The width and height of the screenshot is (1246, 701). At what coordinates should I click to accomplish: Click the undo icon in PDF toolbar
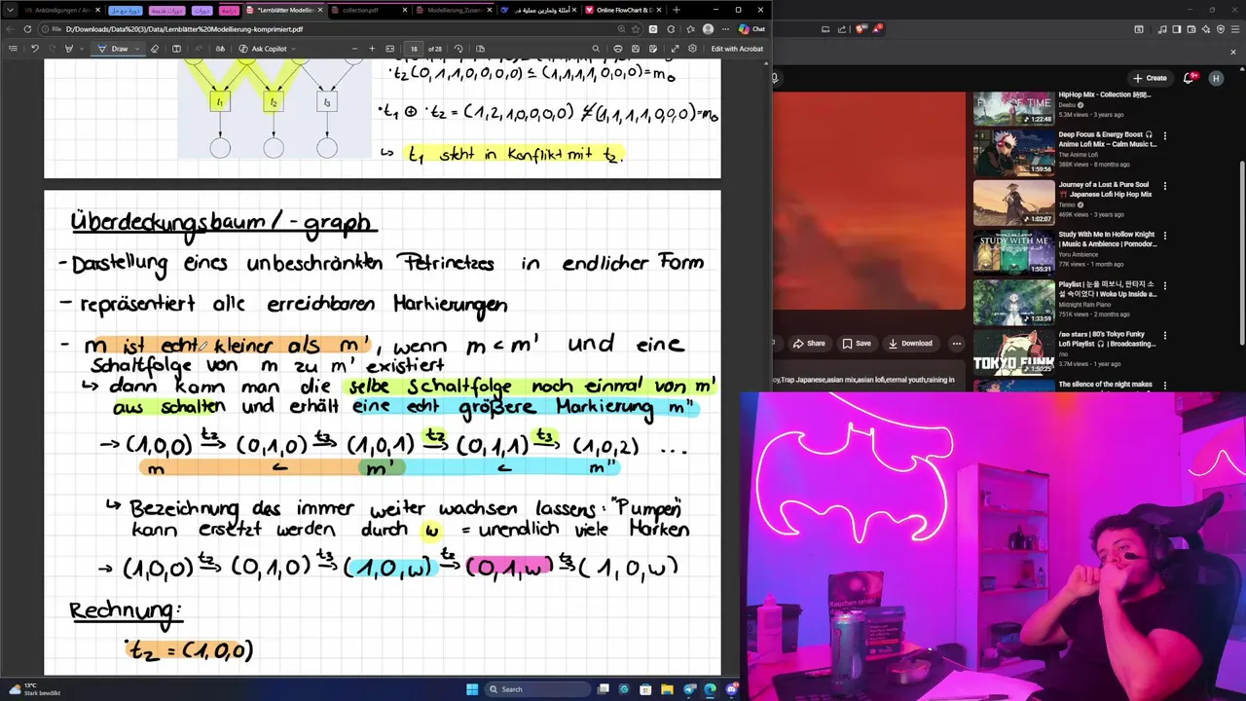pyautogui.click(x=35, y=49)
